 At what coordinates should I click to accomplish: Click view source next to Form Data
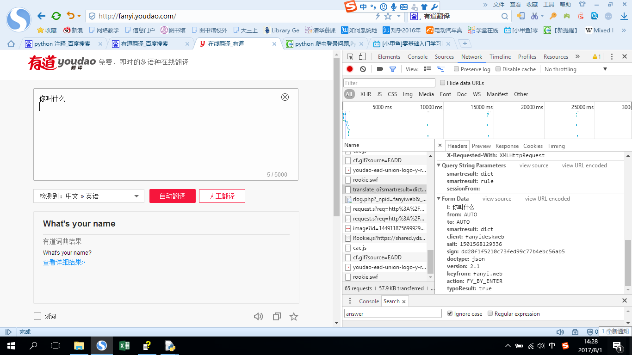497,199
